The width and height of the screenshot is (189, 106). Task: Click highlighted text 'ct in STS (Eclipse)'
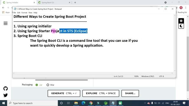point(73,31)
